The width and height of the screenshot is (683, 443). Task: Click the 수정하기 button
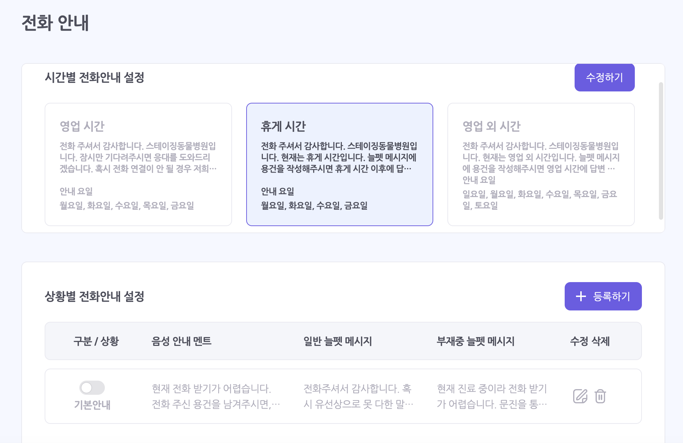coord(604,78)
